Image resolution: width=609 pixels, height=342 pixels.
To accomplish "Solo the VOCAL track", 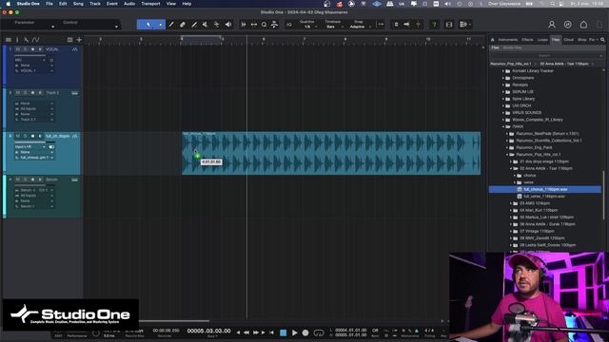I will tap(25, 49).
